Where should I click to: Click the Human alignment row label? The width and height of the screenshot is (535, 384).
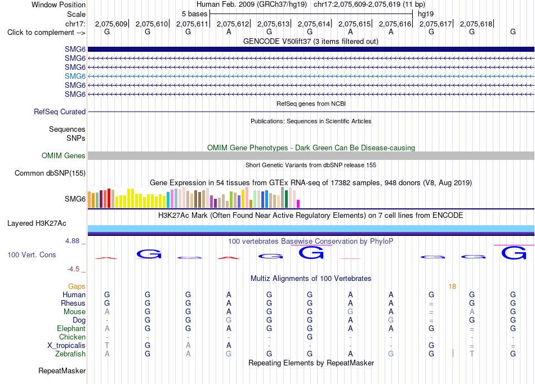tap(74, 294)
